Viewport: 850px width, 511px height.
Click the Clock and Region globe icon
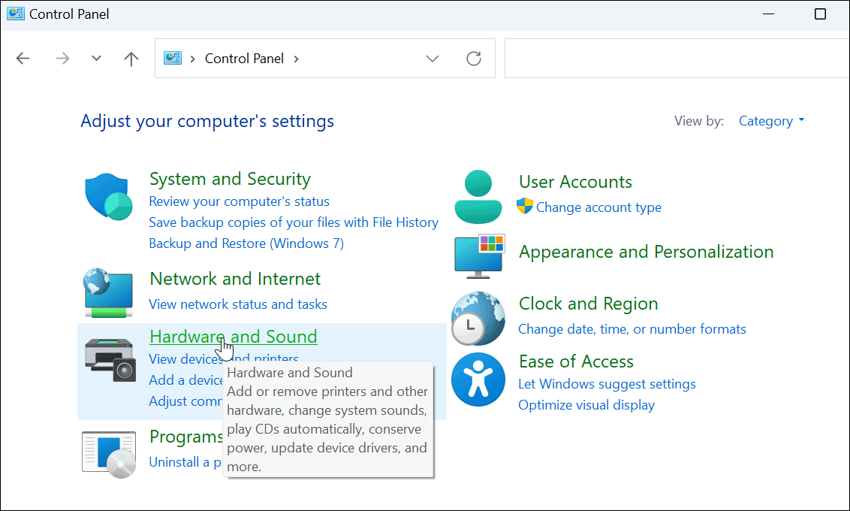click(x=478, y=319)
